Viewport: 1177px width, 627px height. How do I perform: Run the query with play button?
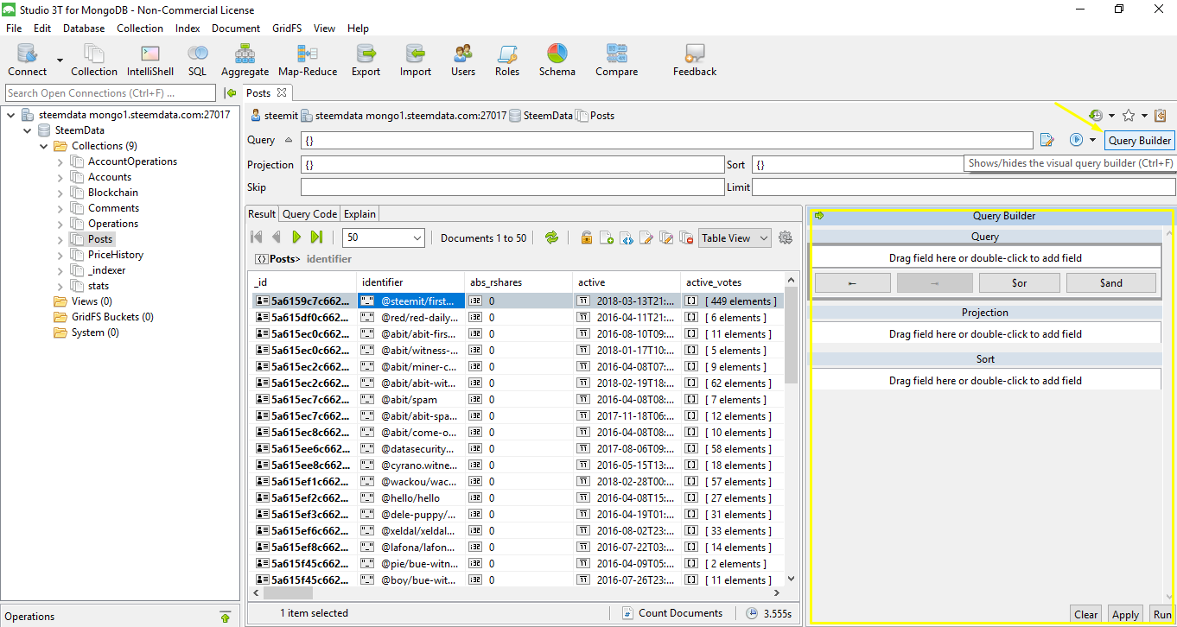[1077, 140]
